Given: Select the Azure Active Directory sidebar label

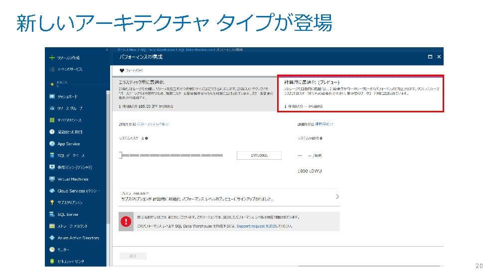Looking at the screenshot, I should 78,238.
